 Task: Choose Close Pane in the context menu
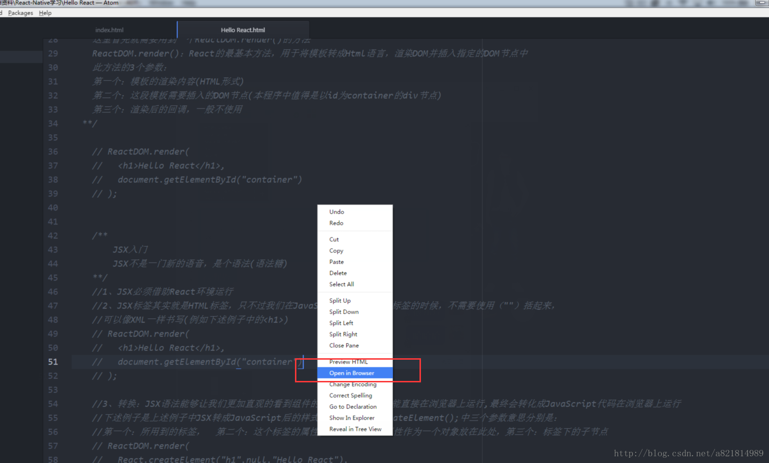(355, 345)
